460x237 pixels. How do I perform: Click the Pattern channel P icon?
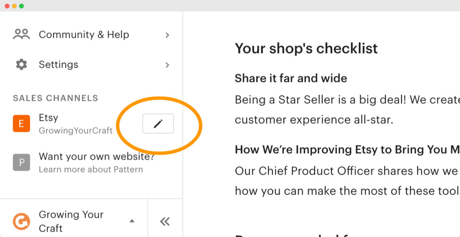(x=21, y=162)
